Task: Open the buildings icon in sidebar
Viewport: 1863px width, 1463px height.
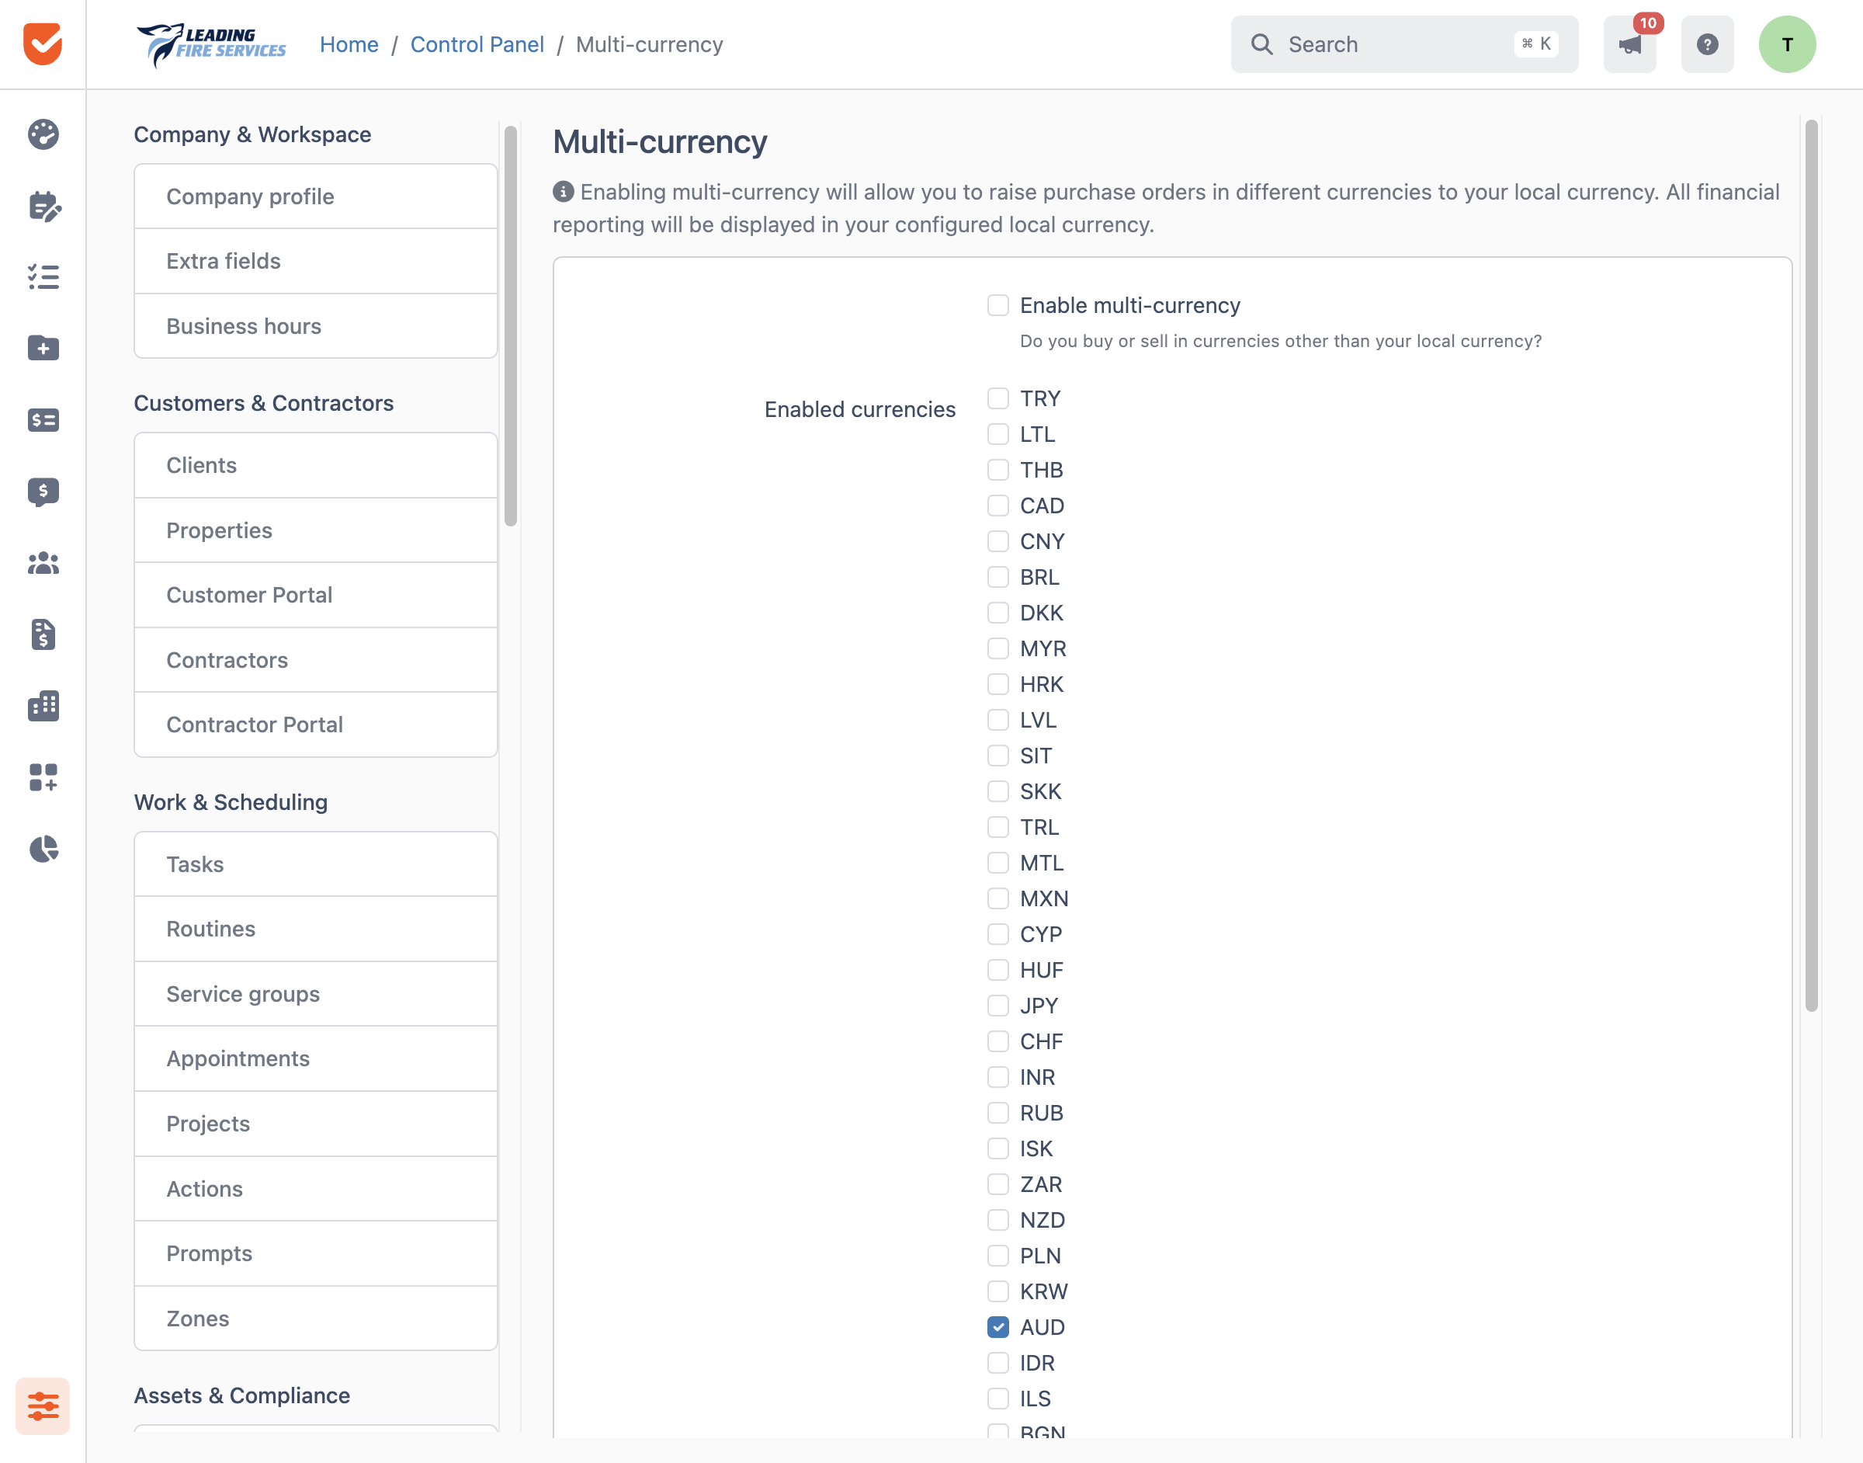Action: click(x=43, y=706)
